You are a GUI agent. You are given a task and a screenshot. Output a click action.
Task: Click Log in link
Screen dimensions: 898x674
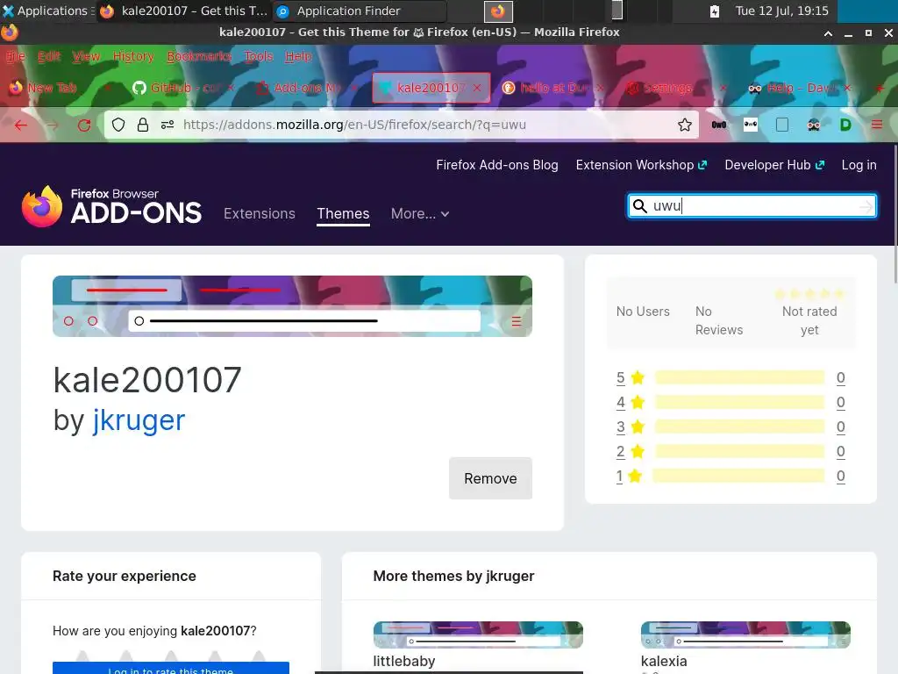pos(859,165)
